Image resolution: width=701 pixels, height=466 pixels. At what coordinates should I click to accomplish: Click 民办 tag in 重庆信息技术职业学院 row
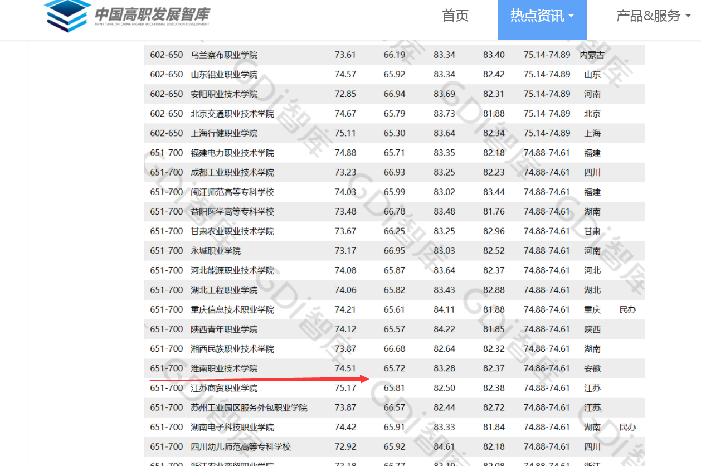coord(627,309)
